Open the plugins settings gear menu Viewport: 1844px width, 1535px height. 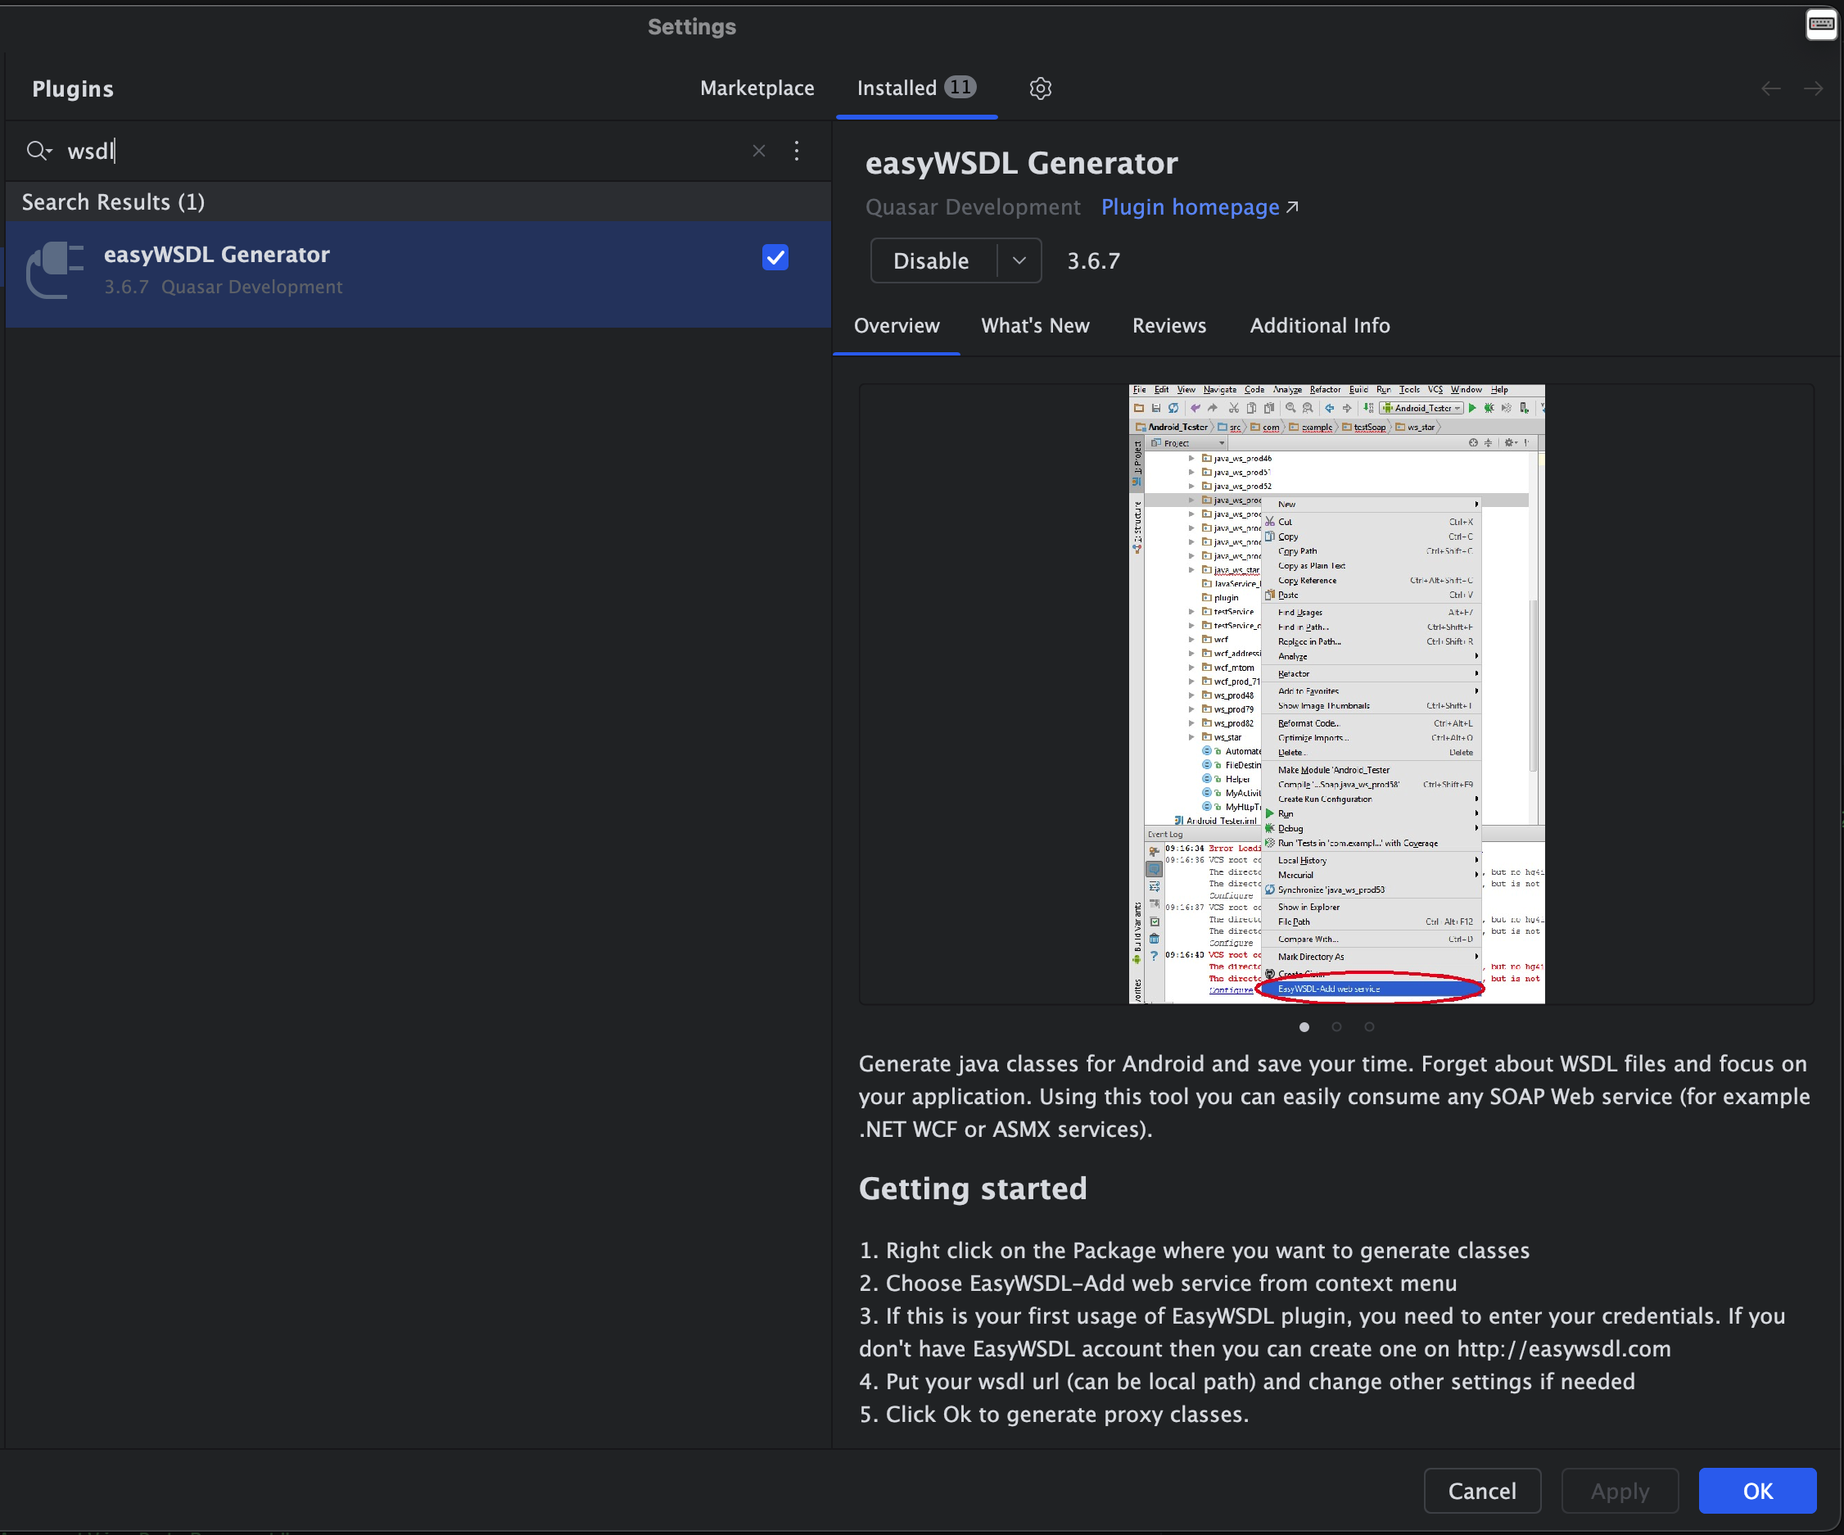click(1041, 88)
